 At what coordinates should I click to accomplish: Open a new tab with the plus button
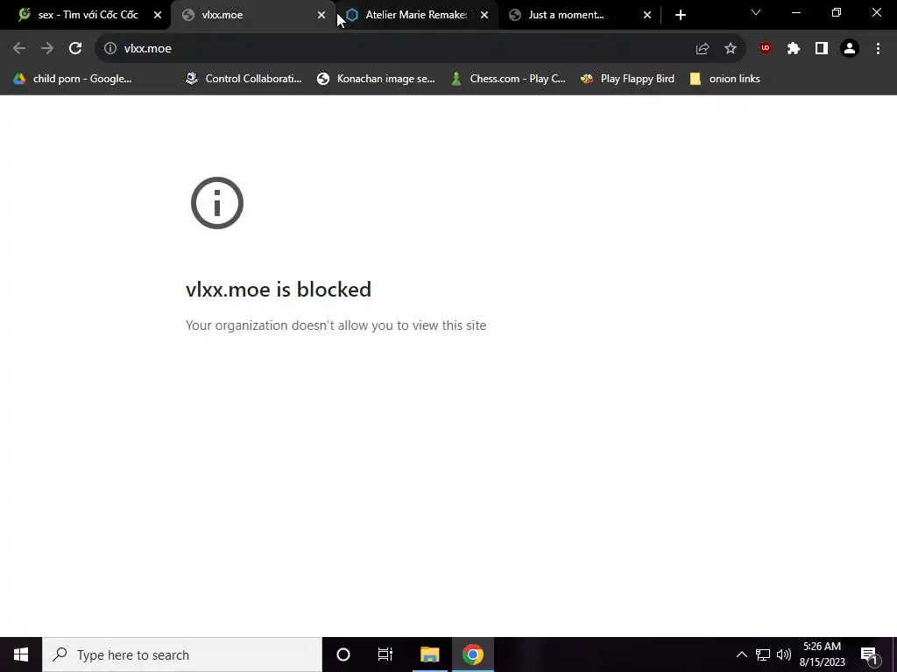coord(680,15)
